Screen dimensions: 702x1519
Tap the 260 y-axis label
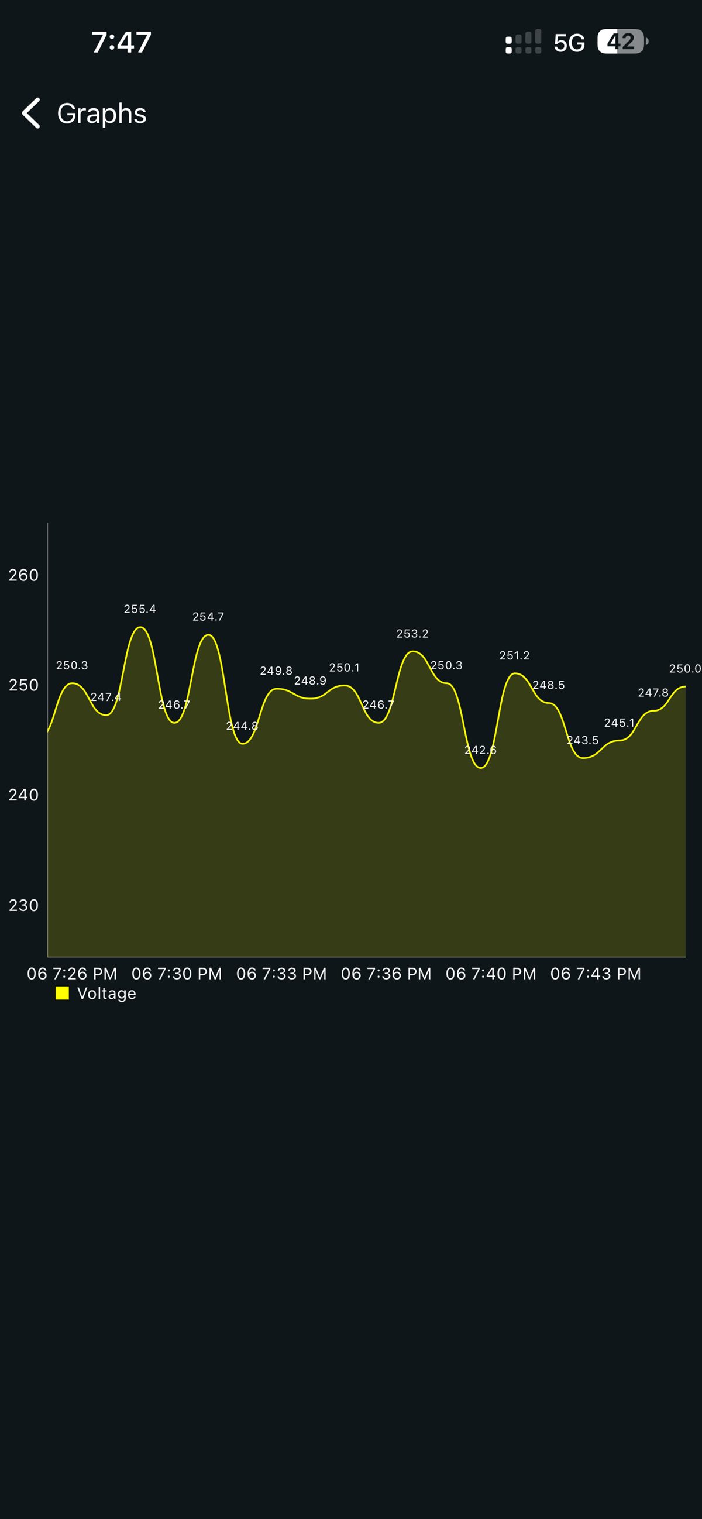(x=23, y=575)
